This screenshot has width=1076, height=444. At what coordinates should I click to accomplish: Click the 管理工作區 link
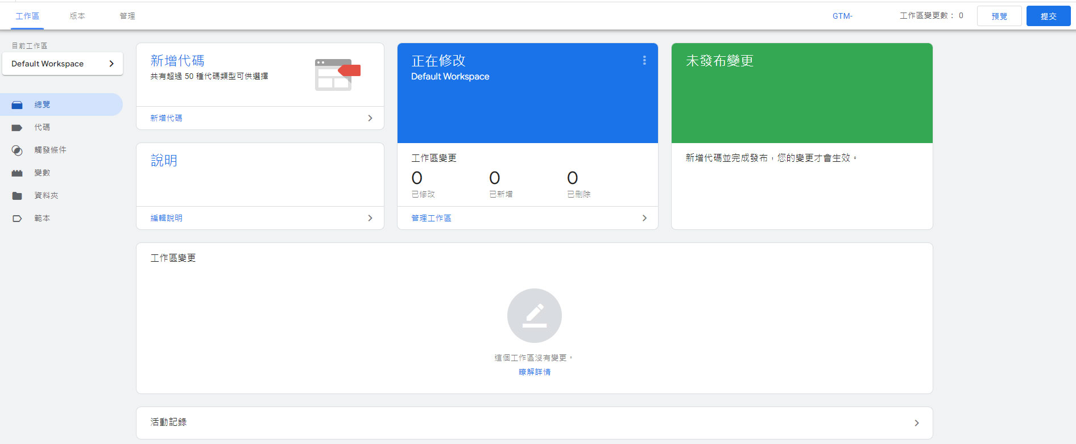(x=431, y=218)
